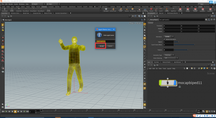Click the Target Position shelf tool
Image resolution: width=216 pixels, height=118 pixels.
coord(167,10)
